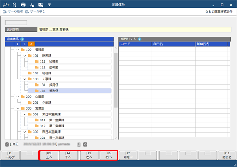Click the コード column header
The width and height of the screenshot is (237, 167).
135,44
